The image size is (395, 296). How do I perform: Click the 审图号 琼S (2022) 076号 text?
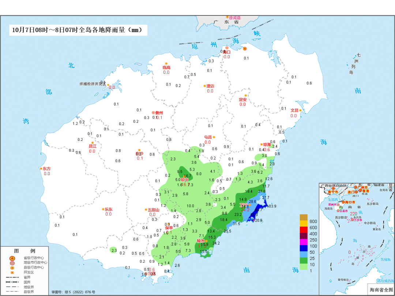tap(73, 292)
